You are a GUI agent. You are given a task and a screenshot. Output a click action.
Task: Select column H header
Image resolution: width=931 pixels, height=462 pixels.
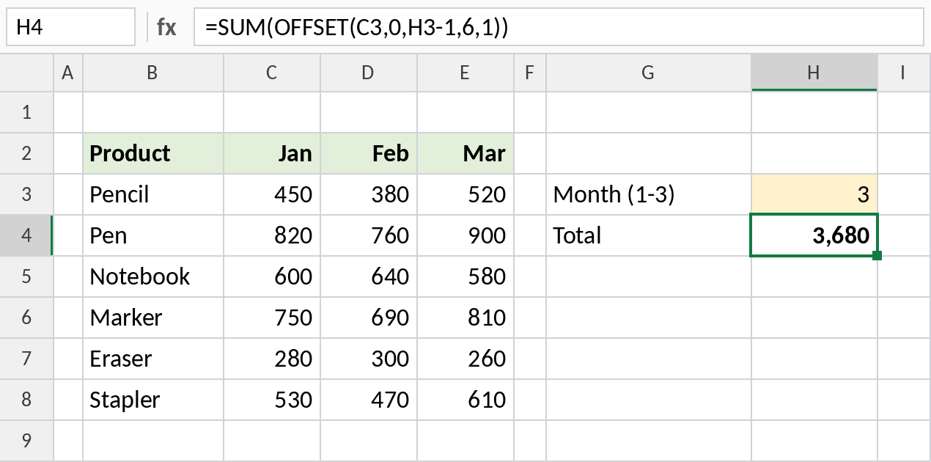pos(814,72)
